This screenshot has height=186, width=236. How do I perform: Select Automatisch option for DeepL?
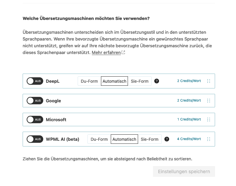click(x=114, y=81)
